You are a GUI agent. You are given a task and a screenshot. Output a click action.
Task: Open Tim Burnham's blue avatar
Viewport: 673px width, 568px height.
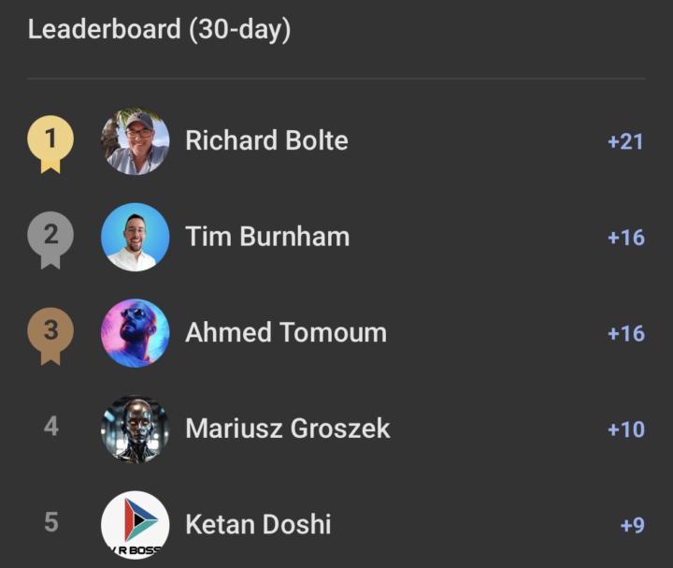click(x=135, y=237)
